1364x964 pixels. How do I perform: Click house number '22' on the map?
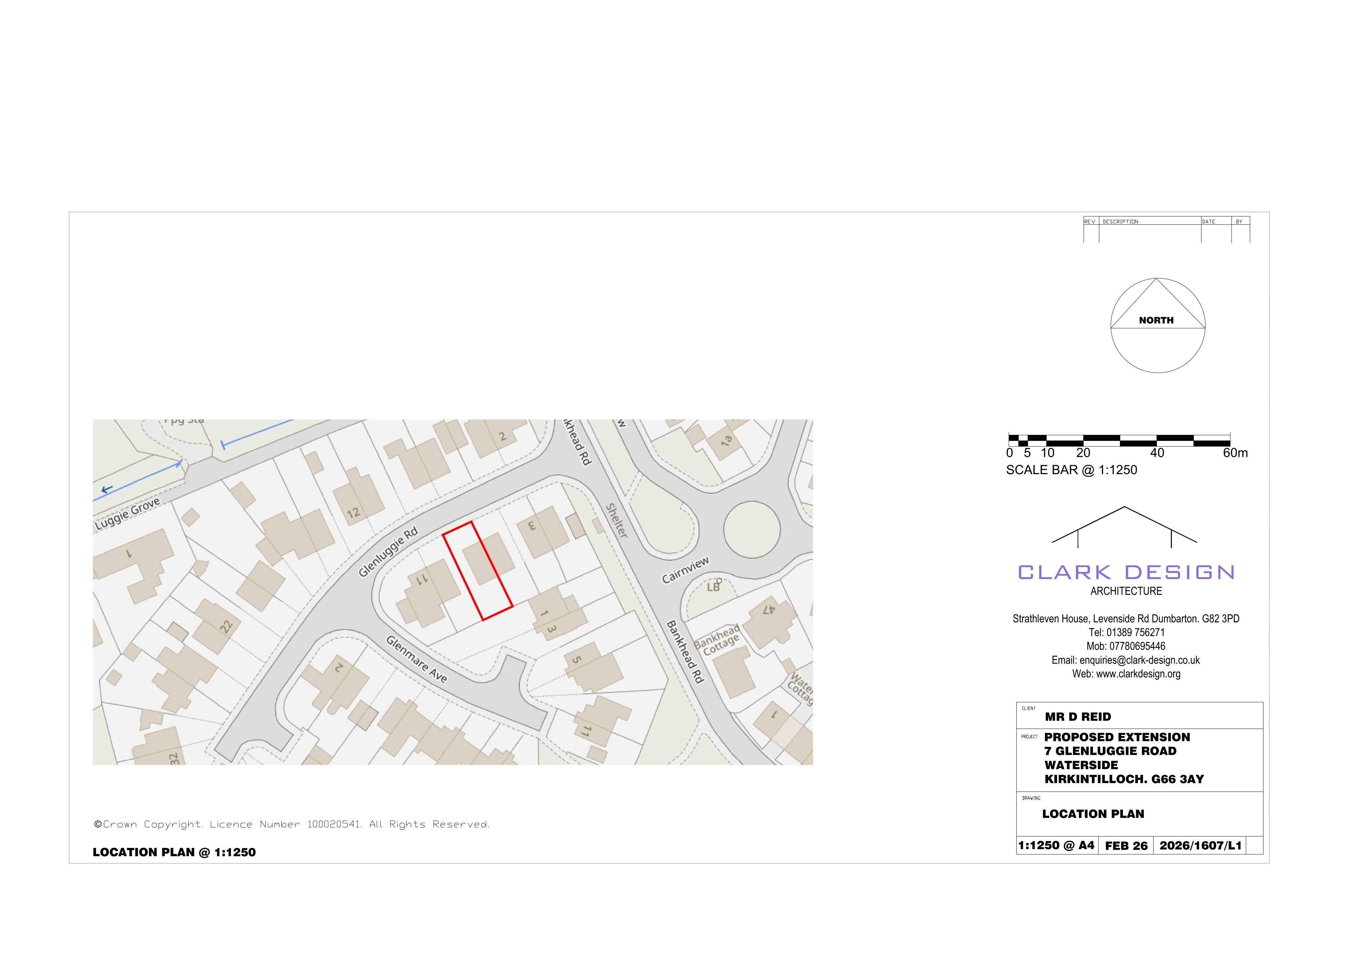click(x=226, y=626)
